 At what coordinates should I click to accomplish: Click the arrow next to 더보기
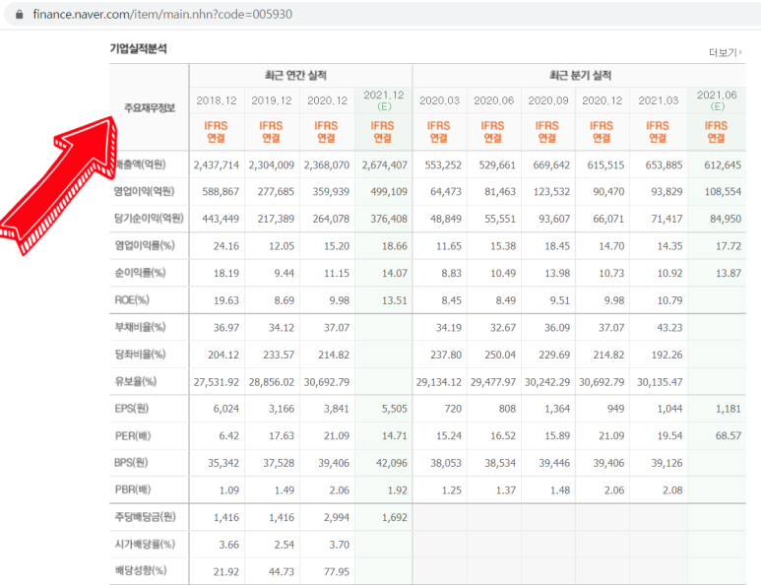click(x=740, y=51)
